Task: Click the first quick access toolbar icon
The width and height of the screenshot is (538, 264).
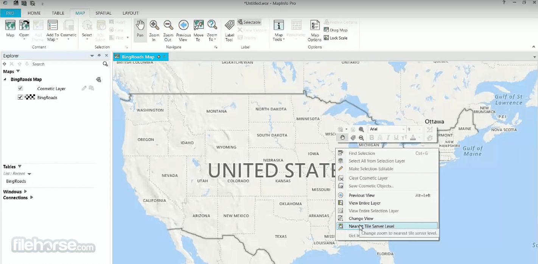Action: (16, 3)
